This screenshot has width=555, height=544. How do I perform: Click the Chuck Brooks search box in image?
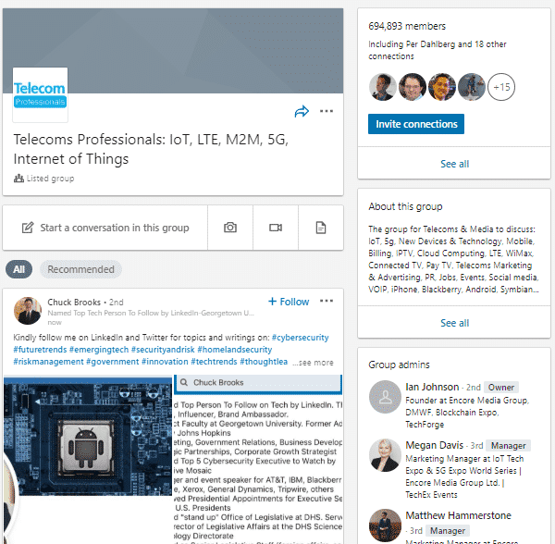[259, 383]
